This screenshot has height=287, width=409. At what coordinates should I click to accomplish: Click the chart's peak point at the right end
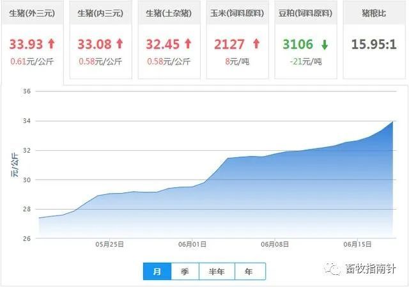click(x=392, y=121)
